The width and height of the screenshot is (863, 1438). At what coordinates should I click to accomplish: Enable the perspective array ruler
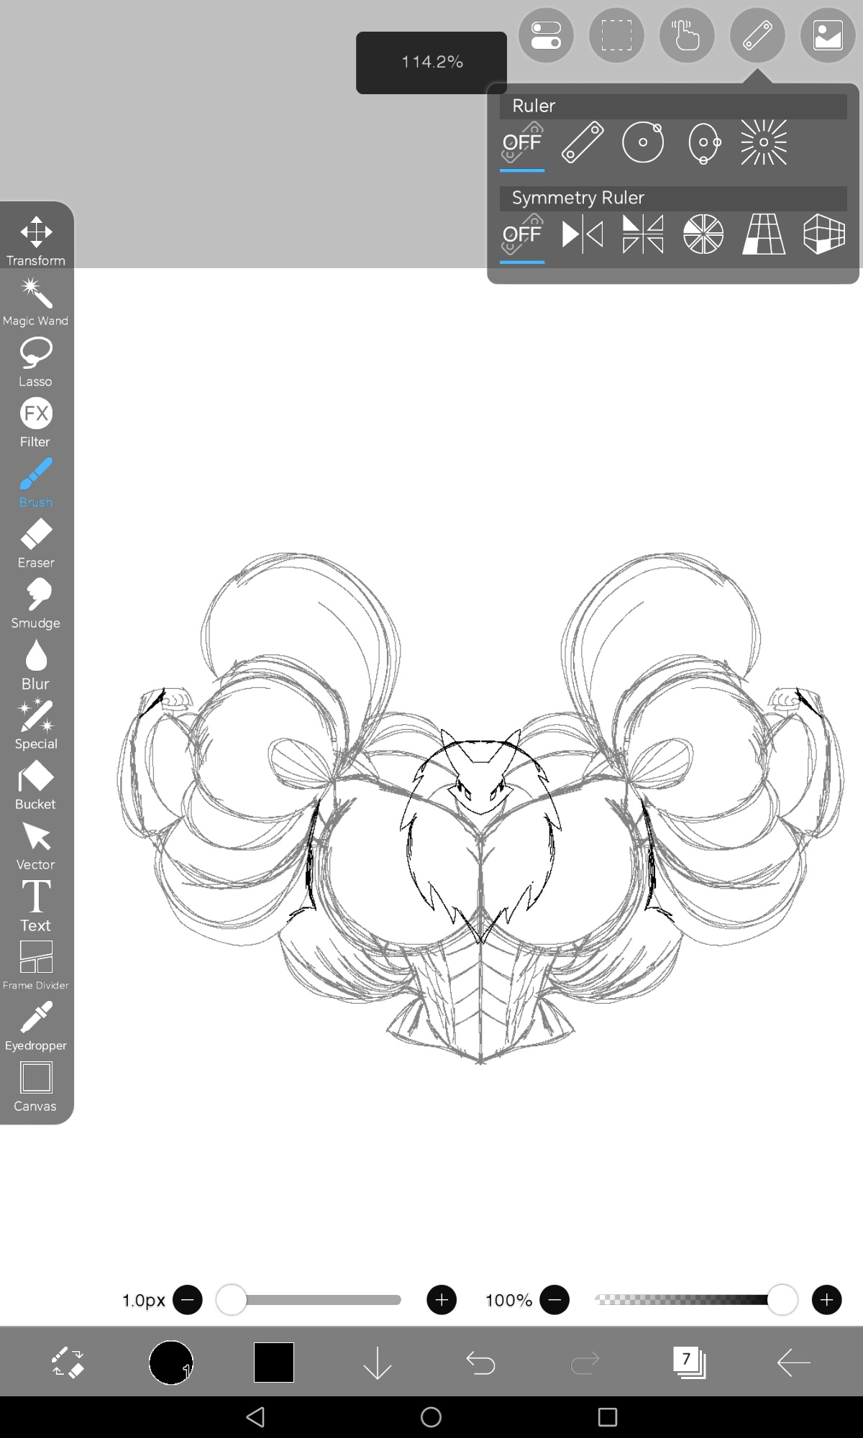[x=764, y=234]
